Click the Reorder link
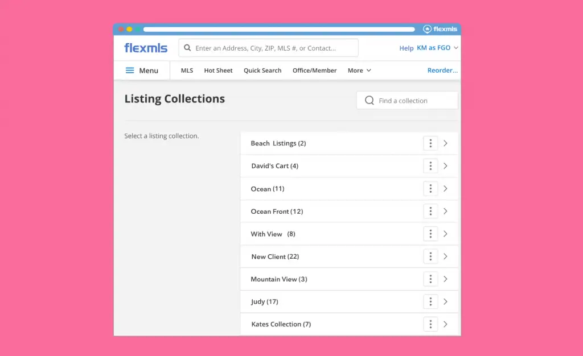 [442, 71]
